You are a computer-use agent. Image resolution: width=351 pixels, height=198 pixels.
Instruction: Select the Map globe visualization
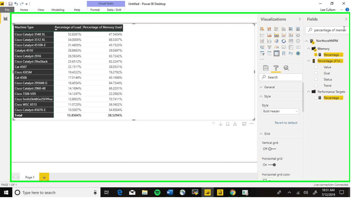(x=298, y=41)
